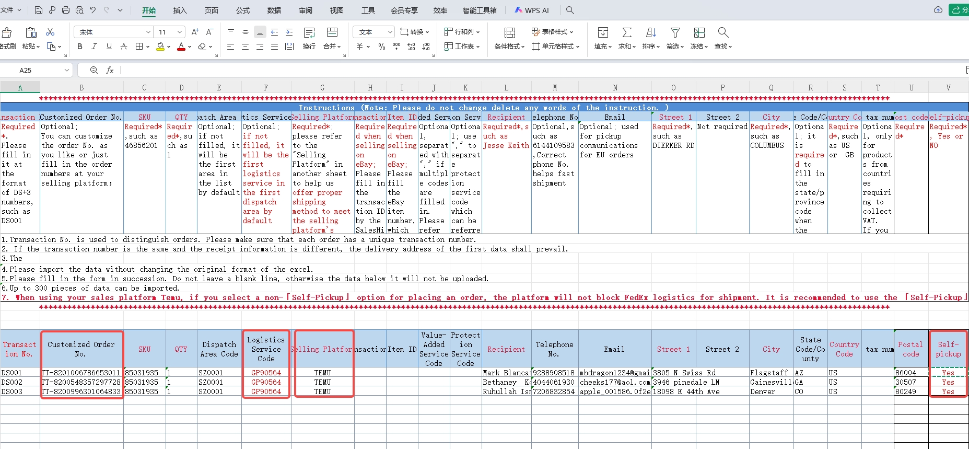Toggle Strikethrough formatting

(x=124, y=47)
